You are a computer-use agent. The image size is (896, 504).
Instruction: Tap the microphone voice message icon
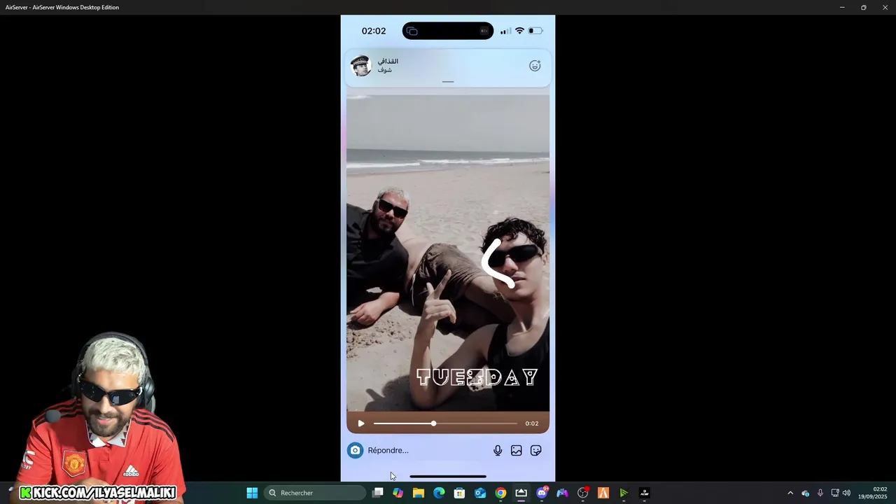498,451
